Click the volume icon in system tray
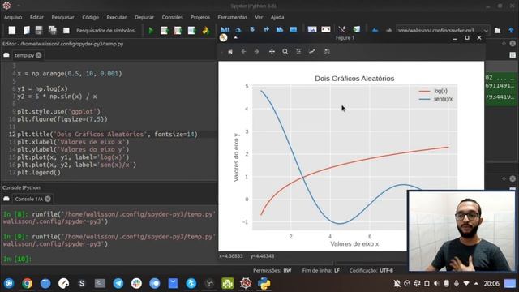 coord(436,283)
